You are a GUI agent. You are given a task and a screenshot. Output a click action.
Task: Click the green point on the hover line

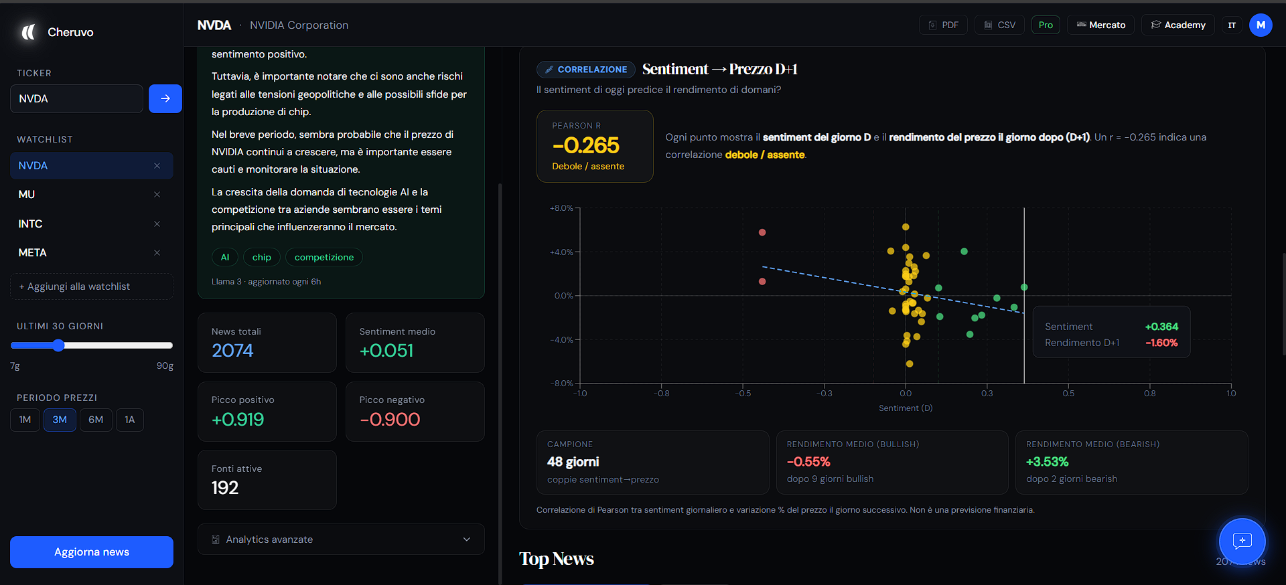[x=1024, y=287]
